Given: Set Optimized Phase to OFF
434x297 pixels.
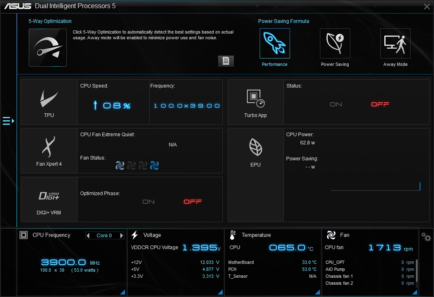Looking at the screenshot, I should [193, 202].
